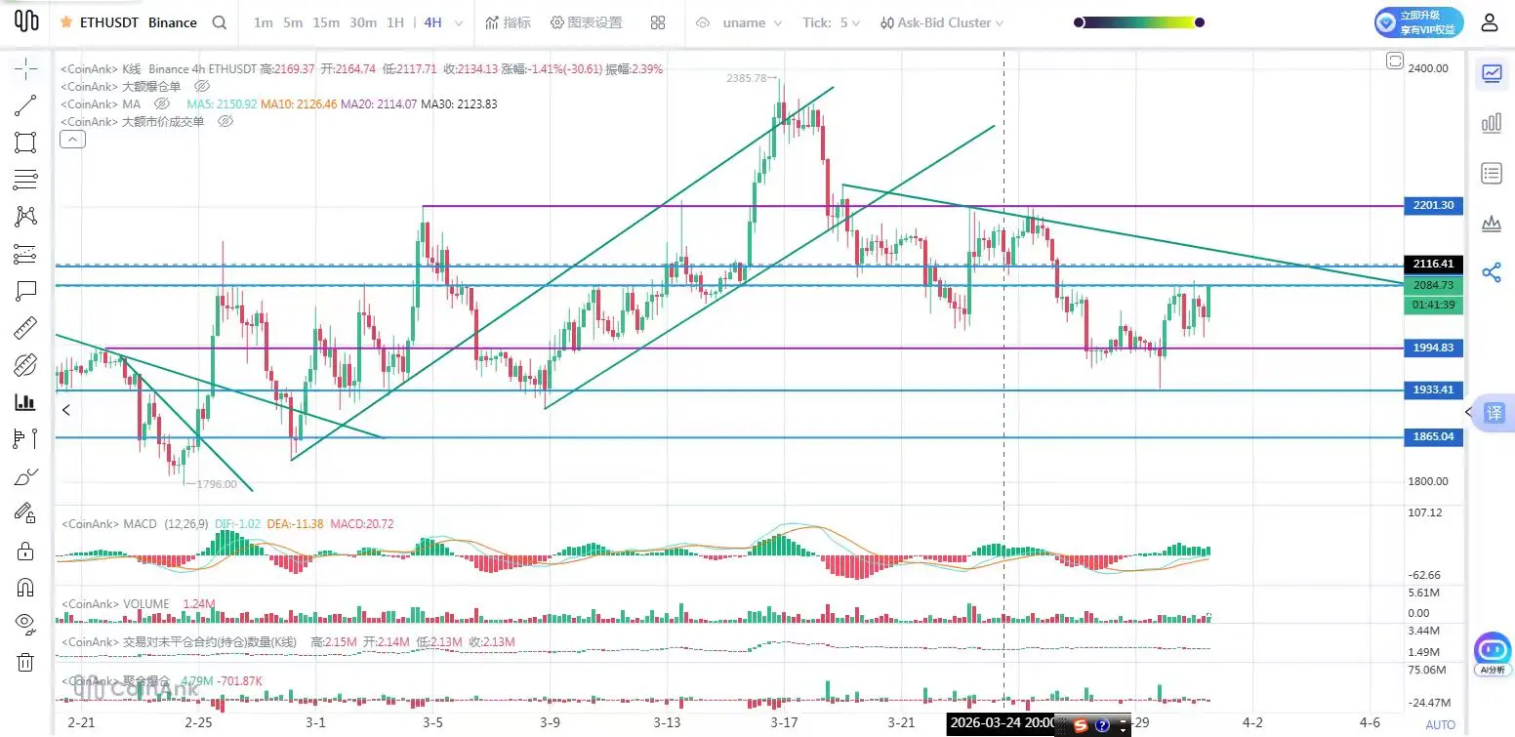Click the 1933.41 price line label
Image resolution: width=1515 pixels, height=737 pixels.
(x=1433, y=390)
